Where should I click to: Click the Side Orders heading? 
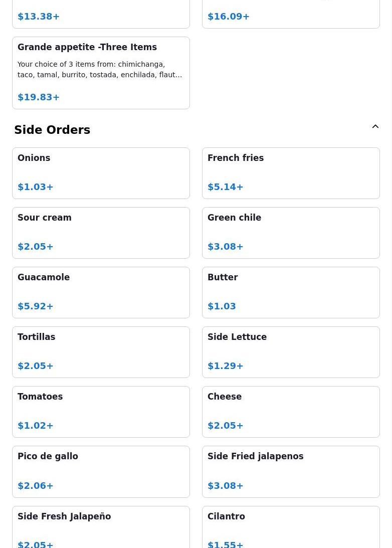[x=52, y=130]
